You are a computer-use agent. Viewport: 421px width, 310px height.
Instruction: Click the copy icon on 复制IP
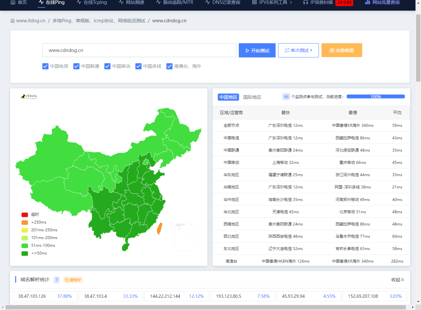(x=67, y=280)
